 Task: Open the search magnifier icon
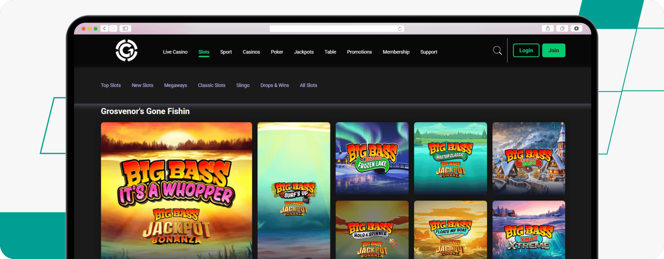[498, 50]
